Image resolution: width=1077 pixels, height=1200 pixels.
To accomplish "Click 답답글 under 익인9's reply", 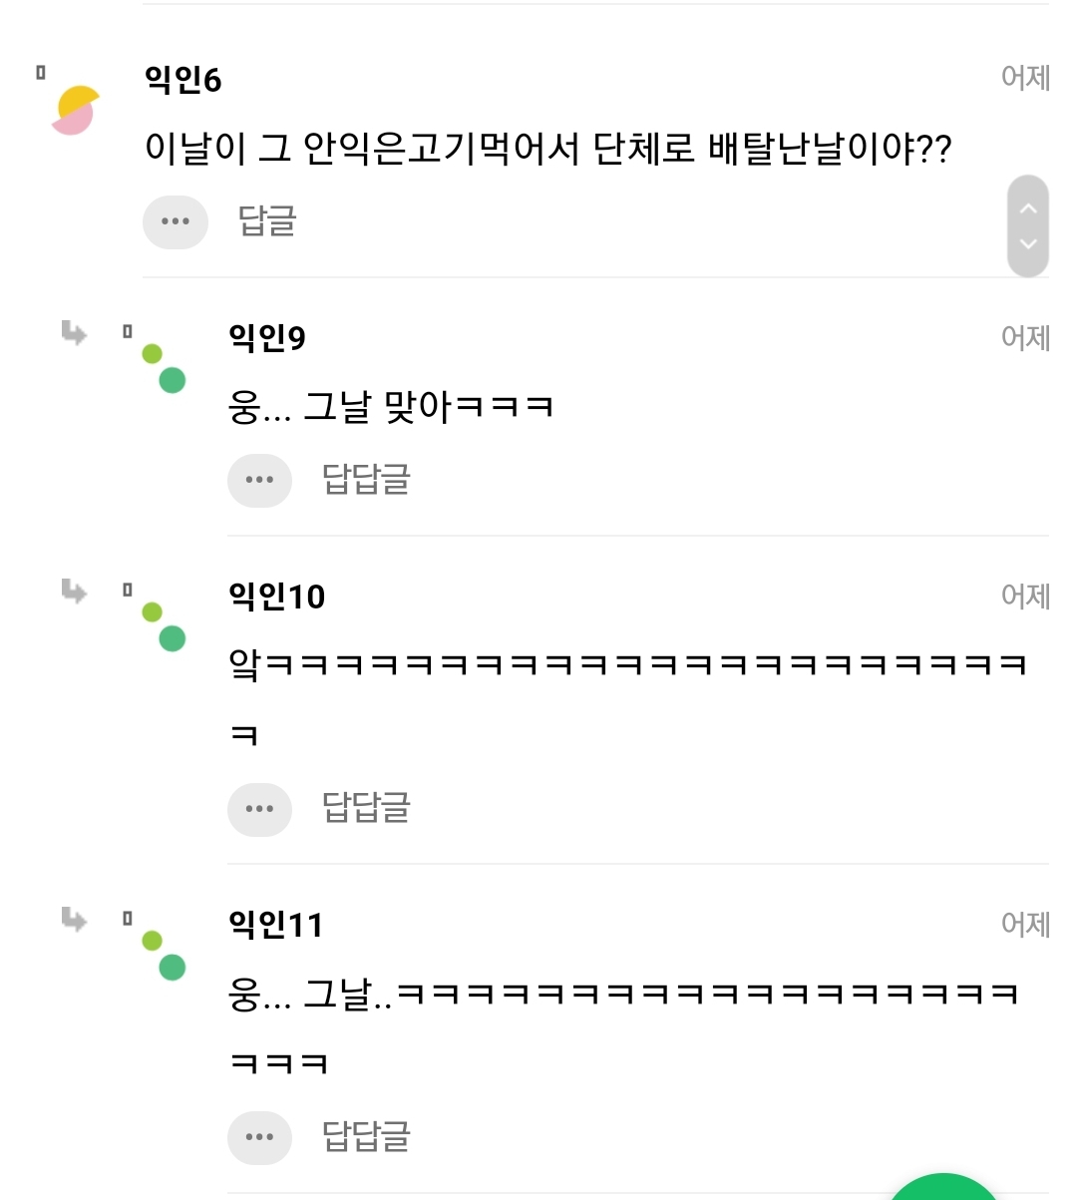I will (x=365, y=480).
